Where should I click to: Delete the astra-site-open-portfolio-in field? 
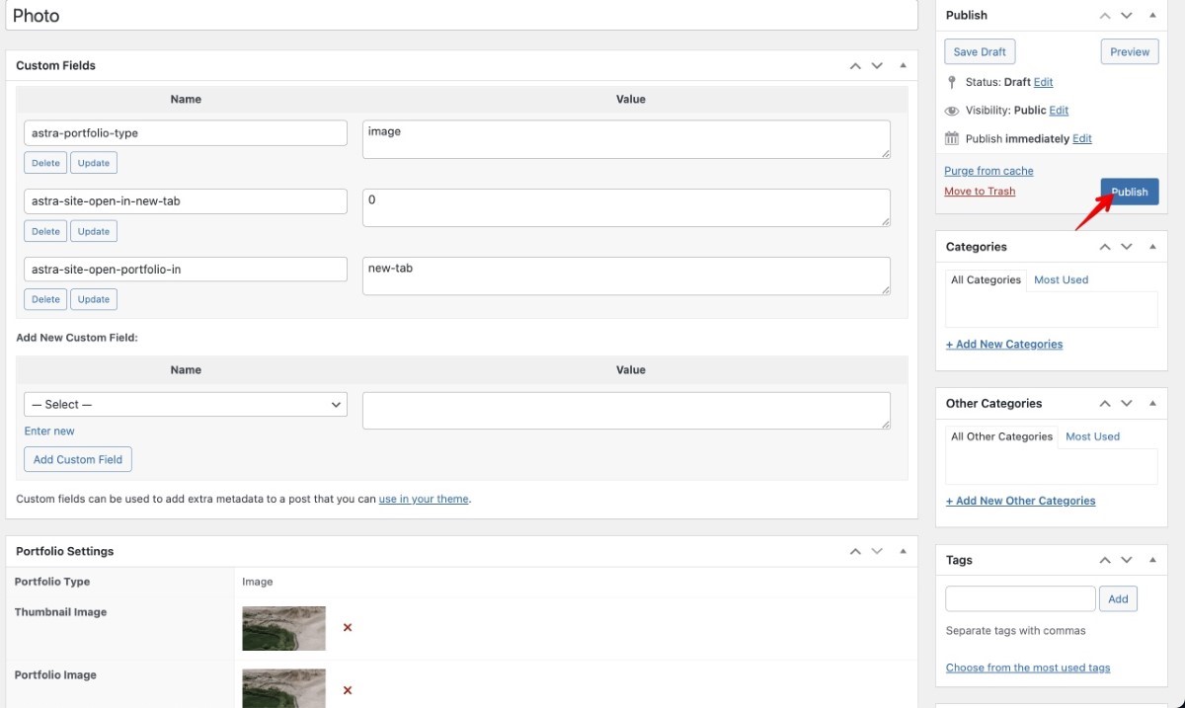45,299
